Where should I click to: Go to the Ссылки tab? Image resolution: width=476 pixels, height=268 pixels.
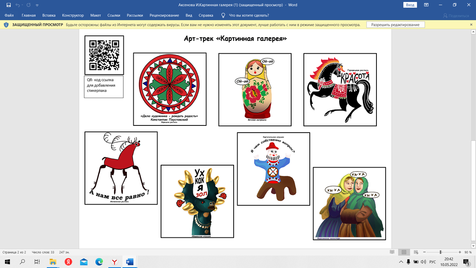(114, 15)
